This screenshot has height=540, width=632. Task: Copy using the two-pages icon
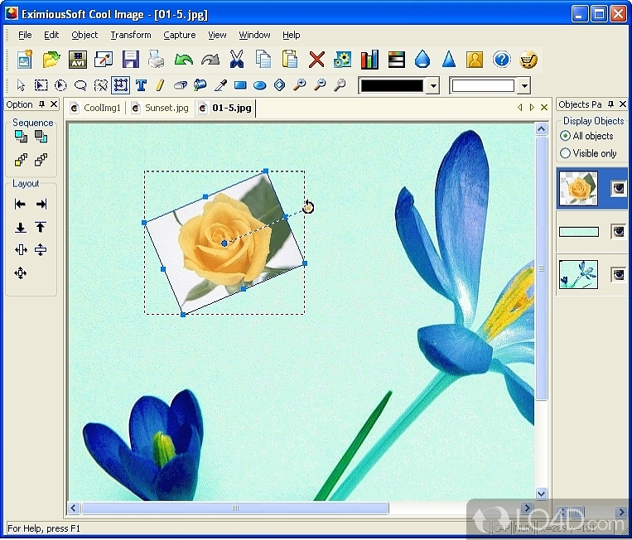point(263,60)
